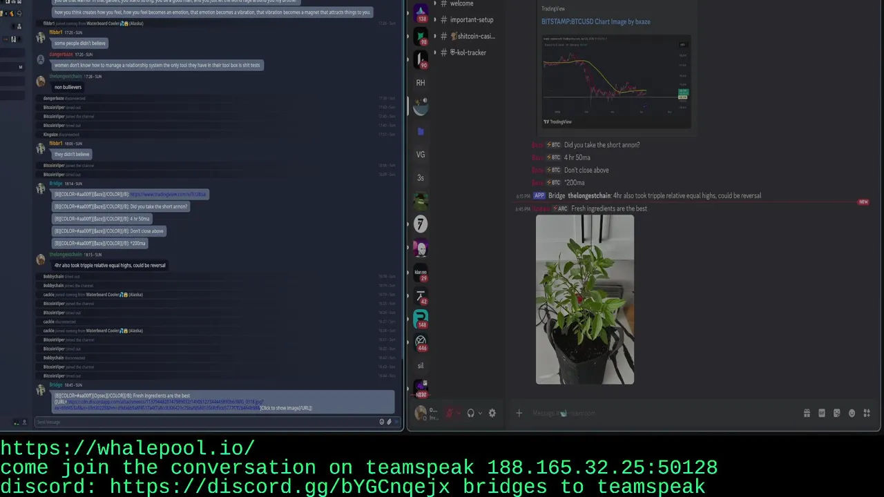This screenshot has width=884, height=497.
Task: Click '*200ma' message in Discord chat
Action: tap(574, 183)
